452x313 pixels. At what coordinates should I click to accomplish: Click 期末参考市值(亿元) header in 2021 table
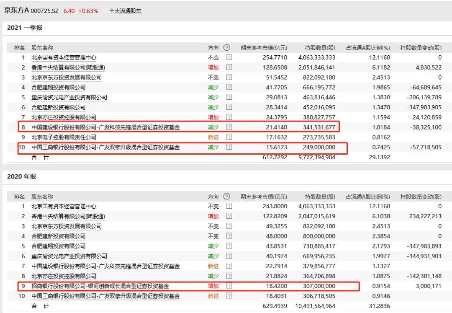click(264, 48)
